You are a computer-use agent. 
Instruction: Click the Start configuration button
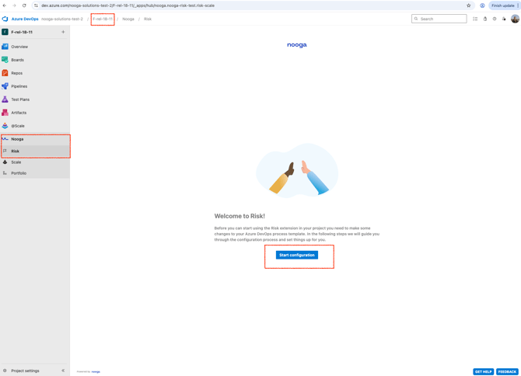point(297,255)
